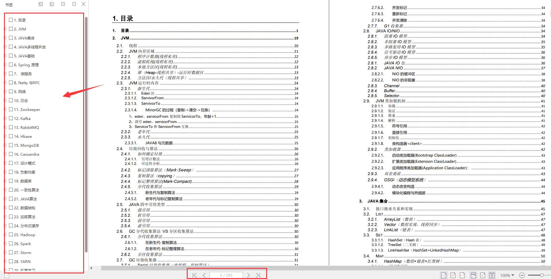Select the 19. 数据库 bookmark

tap(20, 181)
